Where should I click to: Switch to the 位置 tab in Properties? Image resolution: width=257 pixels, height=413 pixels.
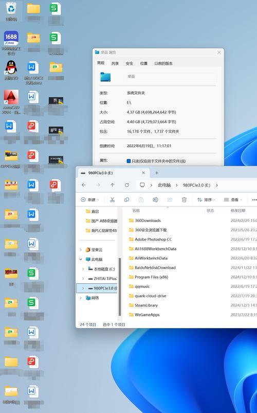click(144, 63)
